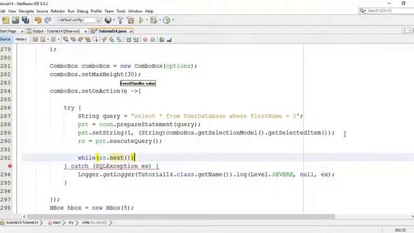Open the Tools menu
The image size is (414, 233).
click(x=121, y=11)
